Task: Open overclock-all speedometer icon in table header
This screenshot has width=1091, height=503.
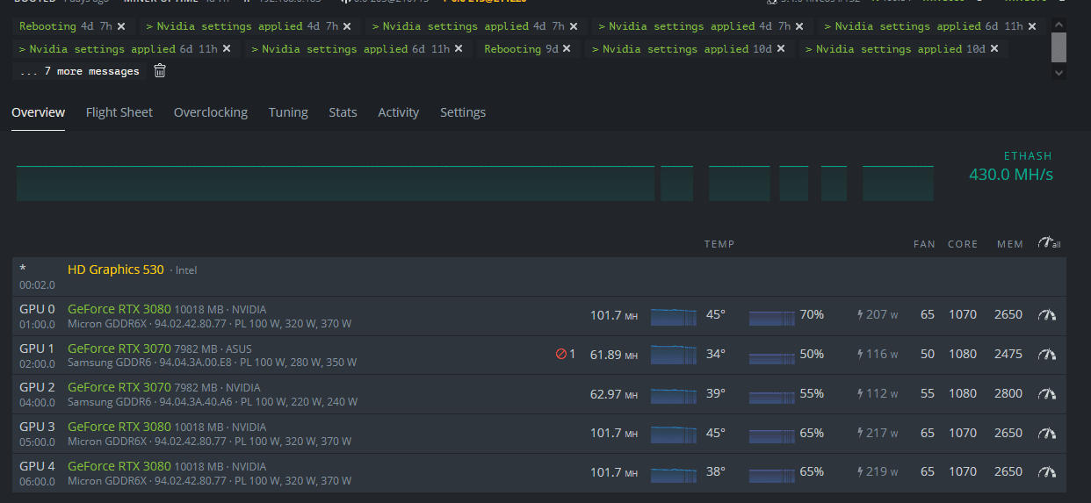Action: [1049, 243]
